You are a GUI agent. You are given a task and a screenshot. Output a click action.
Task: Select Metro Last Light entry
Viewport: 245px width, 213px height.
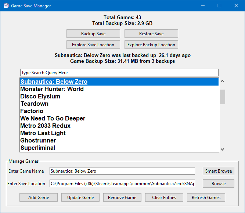[119, 133]
